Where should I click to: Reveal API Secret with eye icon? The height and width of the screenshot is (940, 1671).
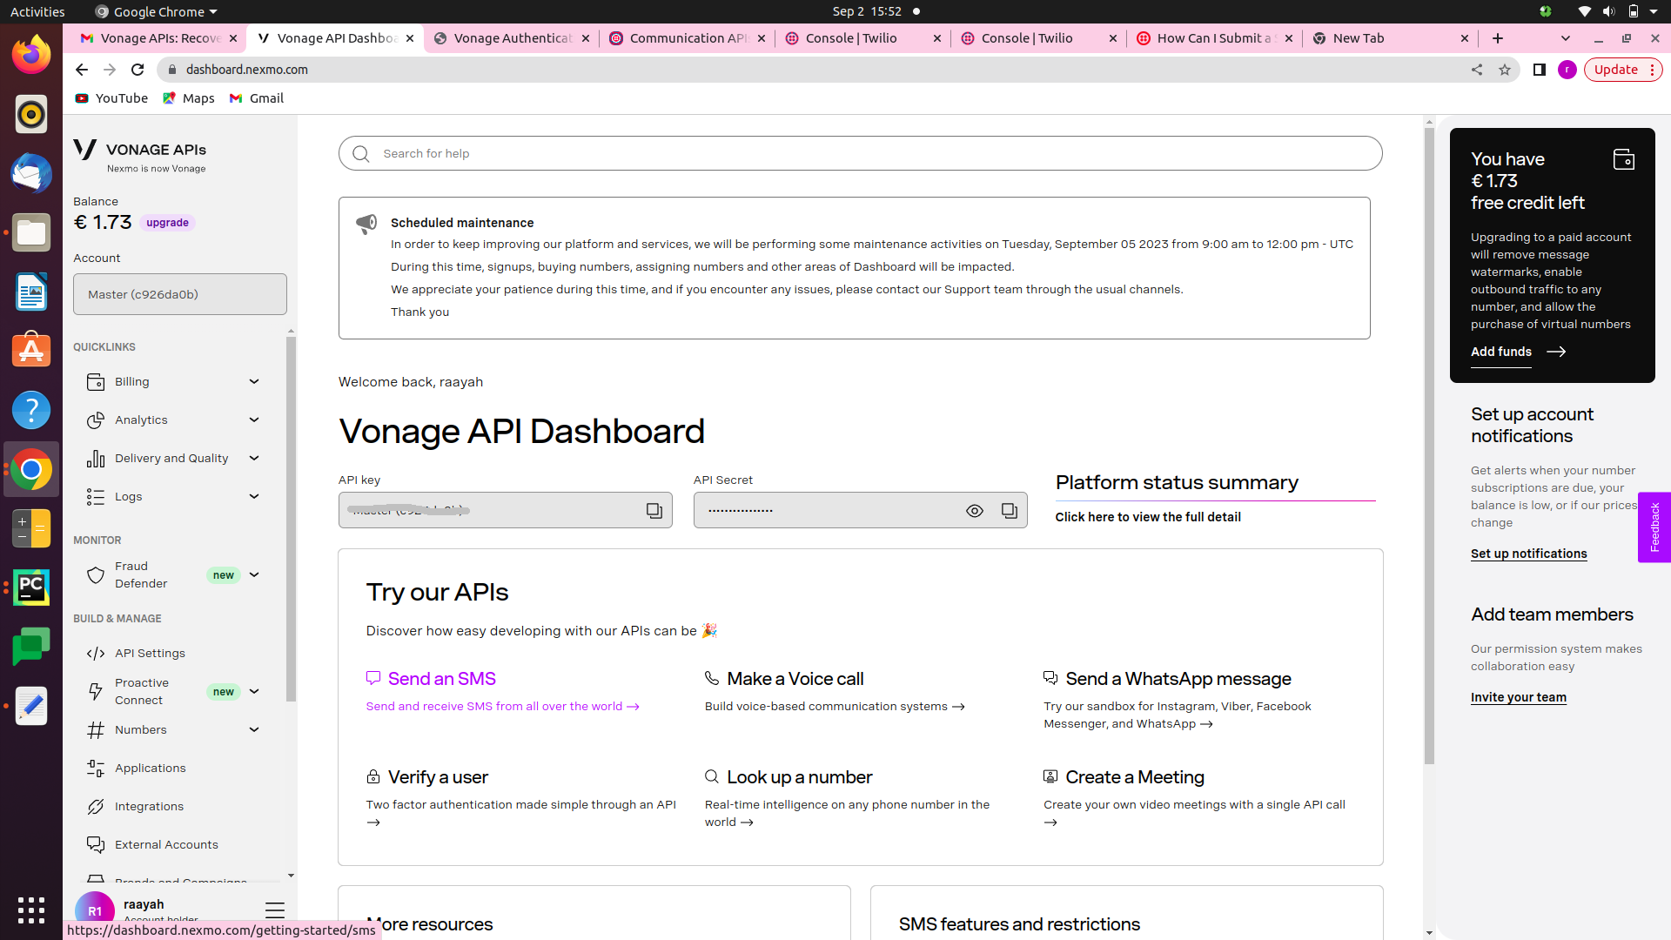974,511
